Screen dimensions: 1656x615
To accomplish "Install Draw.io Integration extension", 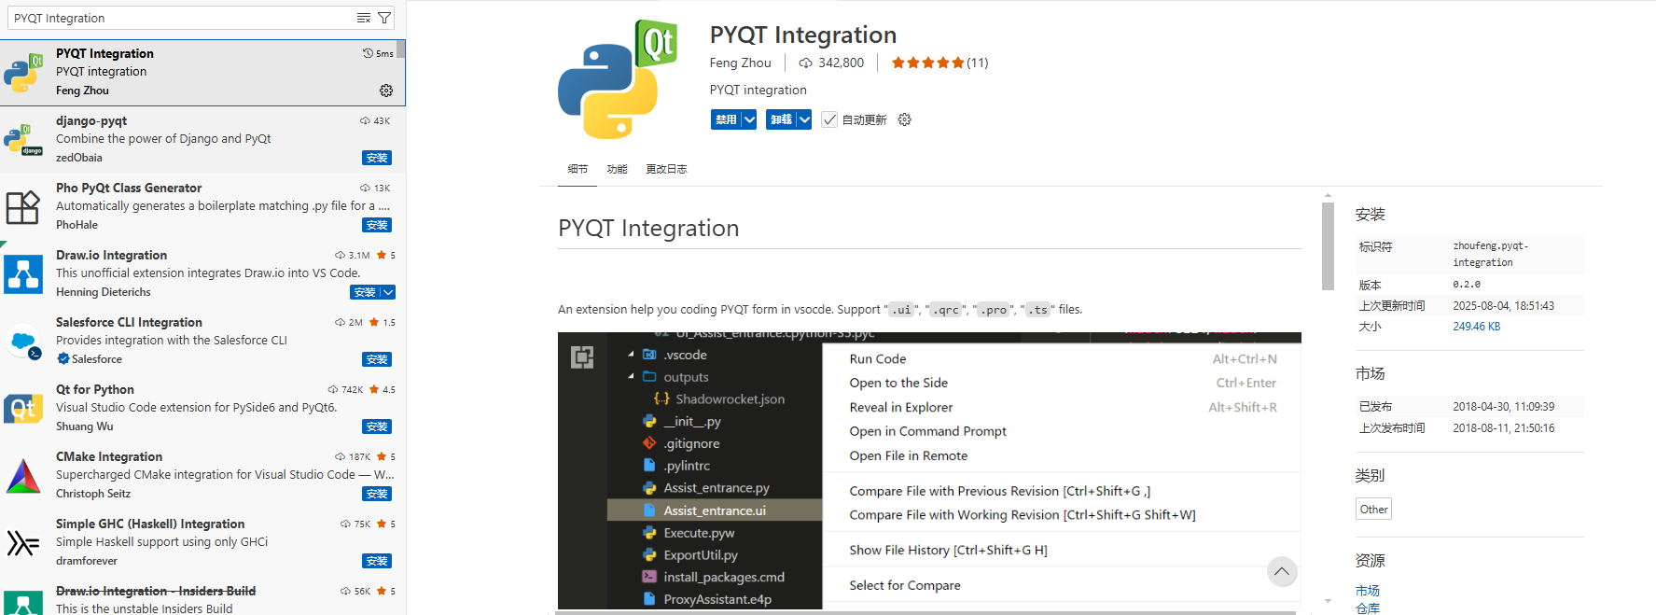I will (365, 292).
